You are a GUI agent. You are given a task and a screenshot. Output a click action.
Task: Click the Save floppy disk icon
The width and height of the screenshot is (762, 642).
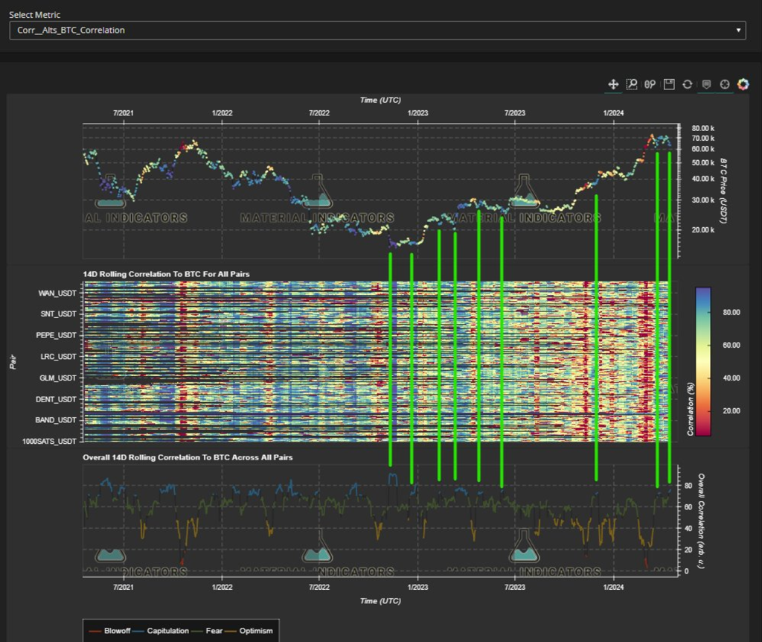click(669, 84)
